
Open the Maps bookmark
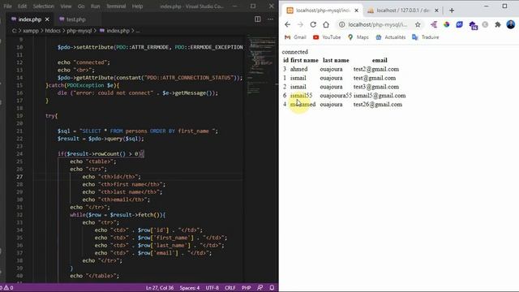tap(358, 37)
